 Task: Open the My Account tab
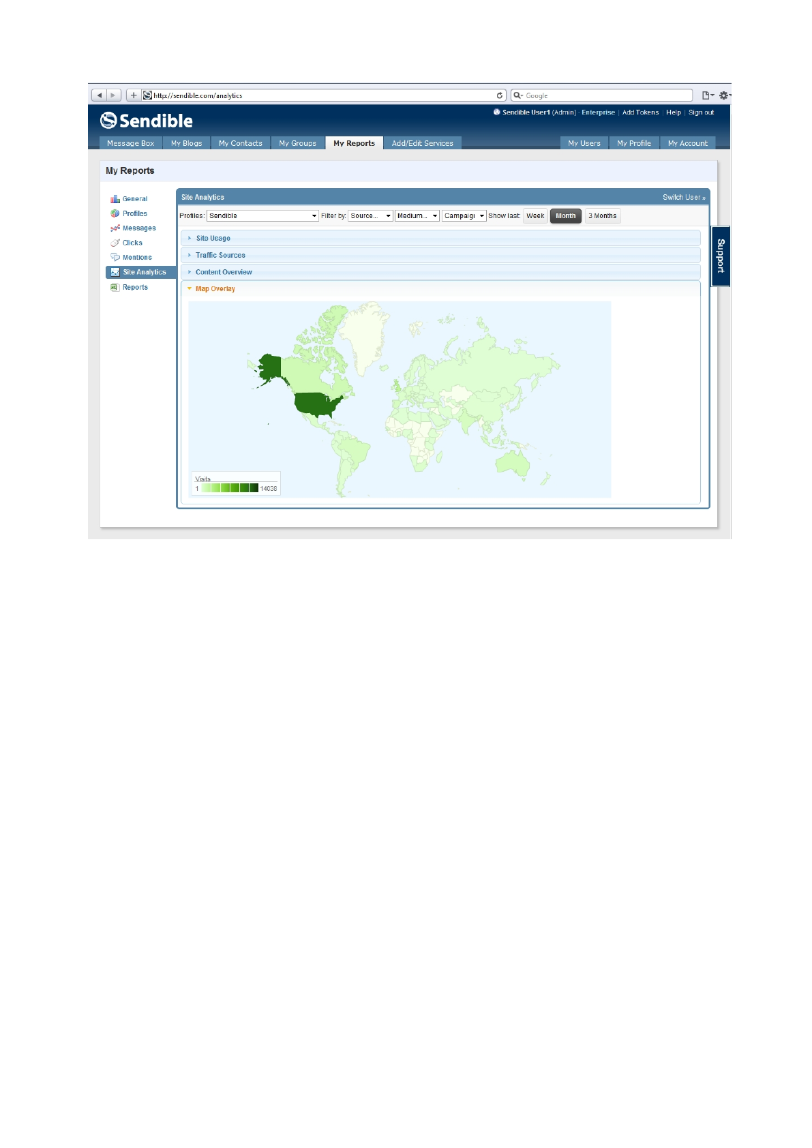click(x=688, y=143)
